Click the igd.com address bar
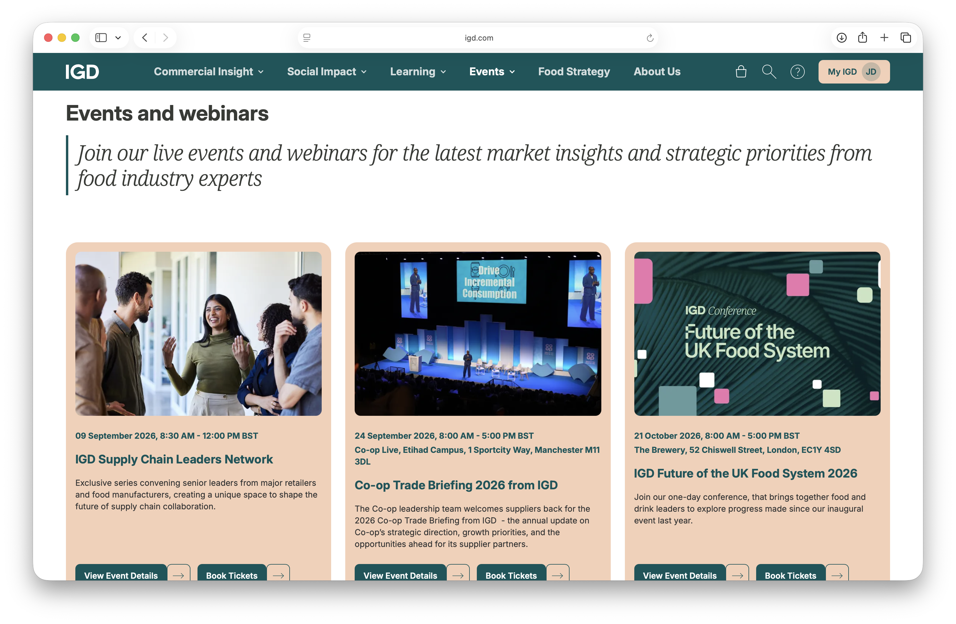The width and height of the screenshot is (956, 624). pos(478,38)
